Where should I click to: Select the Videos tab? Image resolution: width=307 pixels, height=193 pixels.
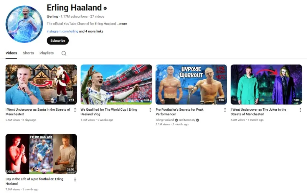11,53
